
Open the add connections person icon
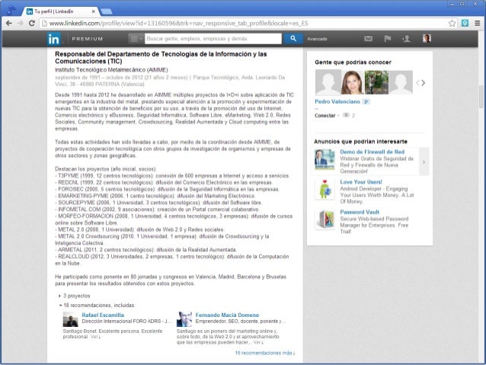tap(406, 39)
